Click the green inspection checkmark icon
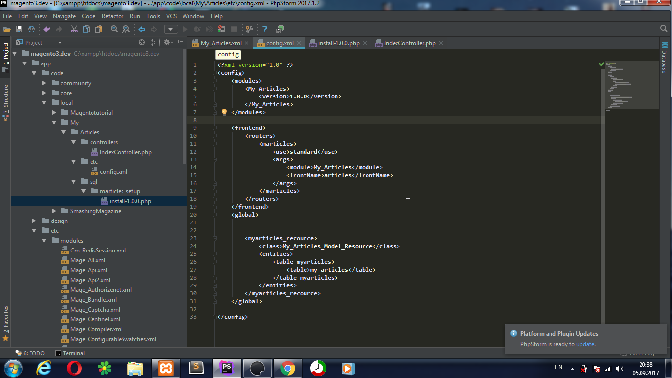 (601, 64)
